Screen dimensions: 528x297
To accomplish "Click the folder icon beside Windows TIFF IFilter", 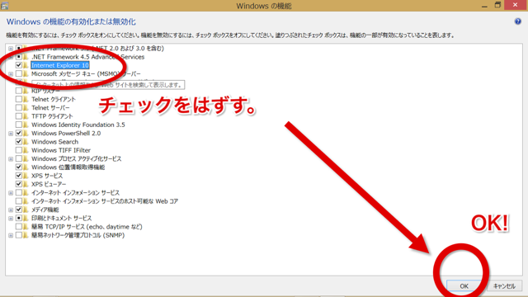I will [x=26, y=150].
